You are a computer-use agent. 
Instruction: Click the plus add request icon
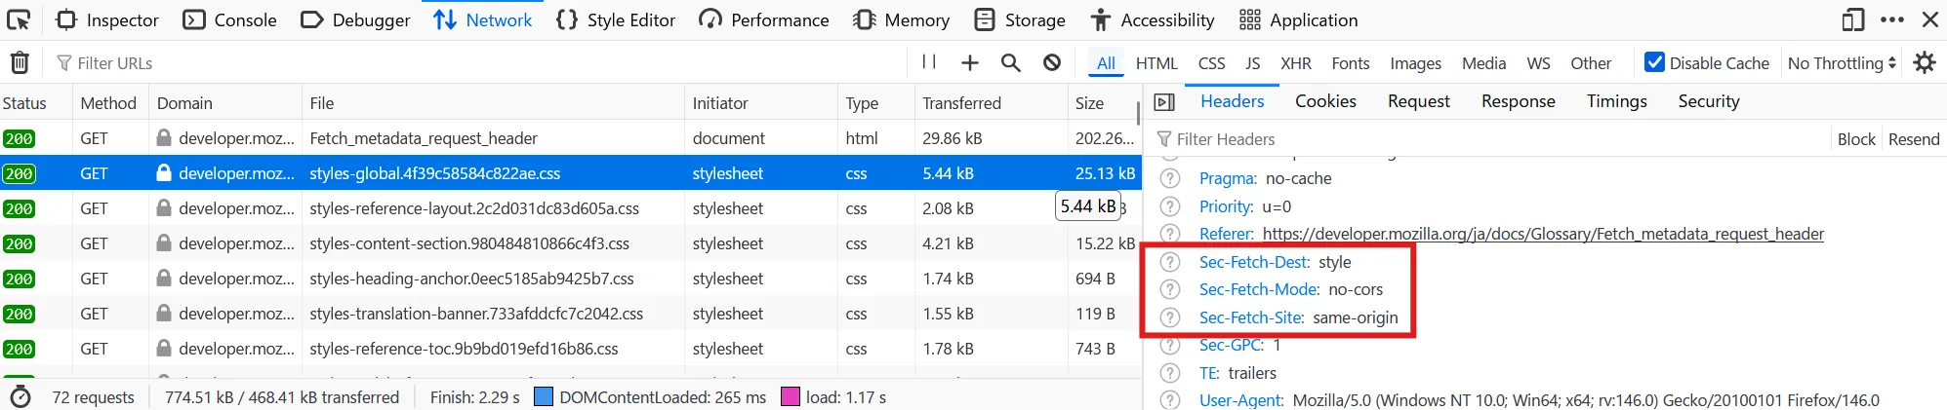coord(969,63)
